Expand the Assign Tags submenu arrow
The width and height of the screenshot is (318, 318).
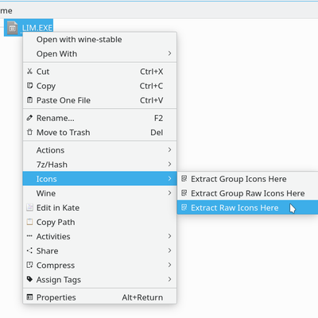pos(169,279)
